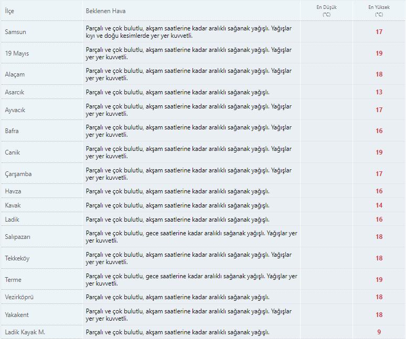Click Alaçam's highest temperature 18

tap(379, 74)
